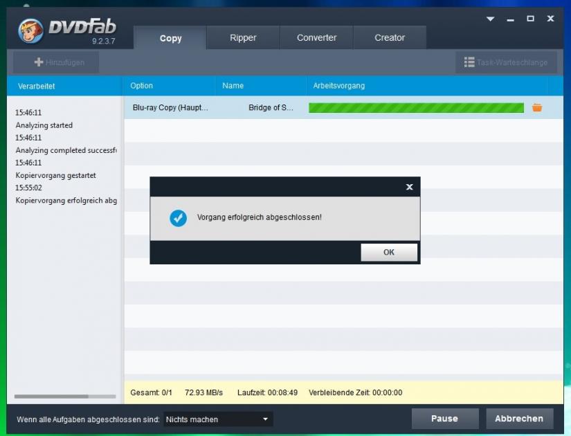The height and width of the screenshot is (436, 571).
Task: Click Kopiervorgang gestartet log entry
Action: click(56, 176)
